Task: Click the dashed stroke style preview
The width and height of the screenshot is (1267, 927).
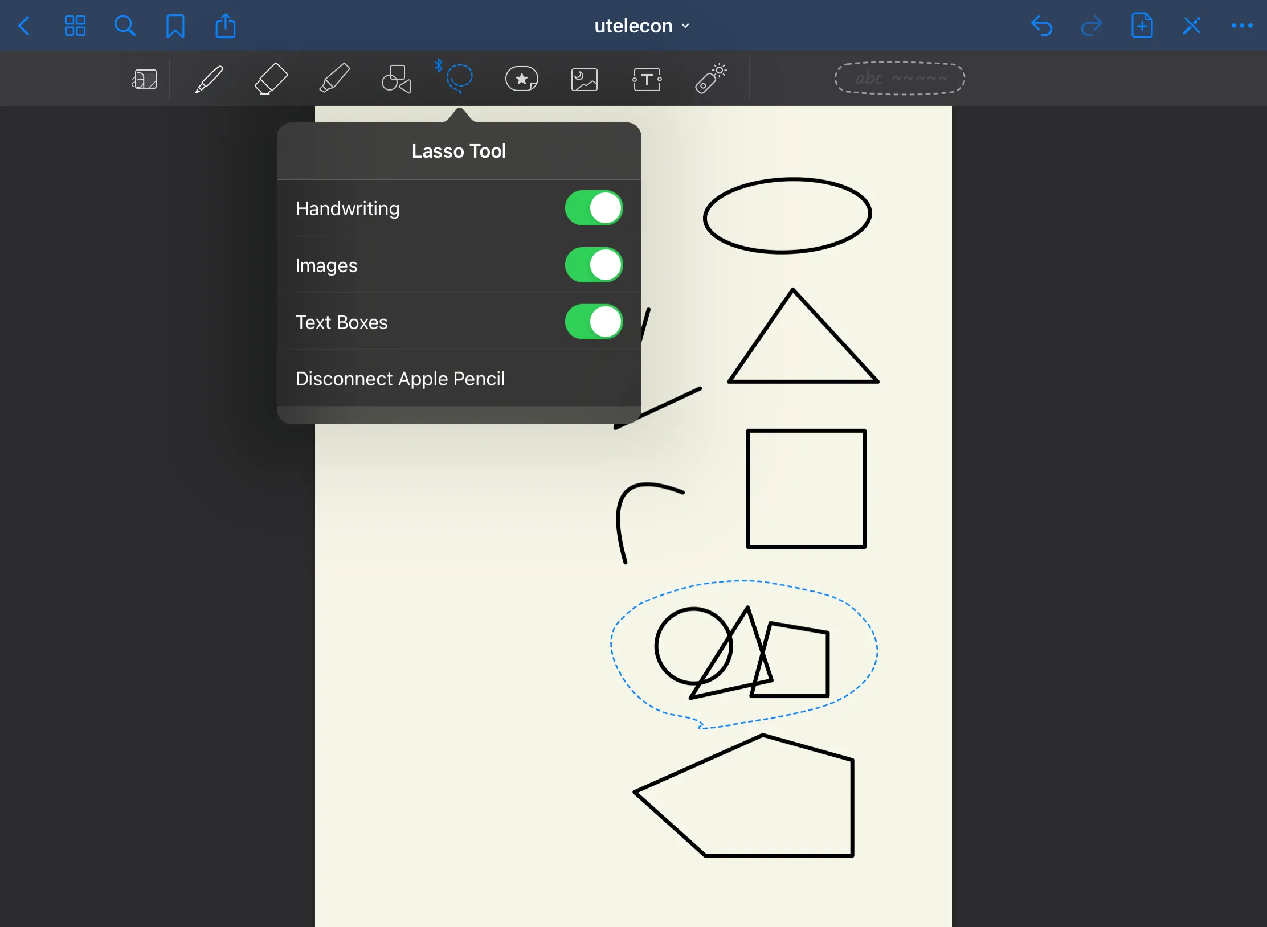Action: (900, 78)
